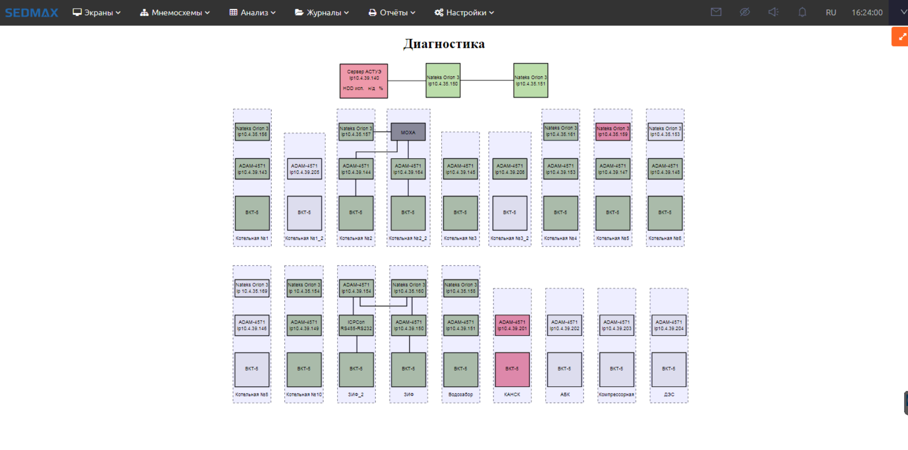This screenshot has width=908, height=450.
Task: Click the pink Сервер АСТУЭ node
Action: pos(364,81)
